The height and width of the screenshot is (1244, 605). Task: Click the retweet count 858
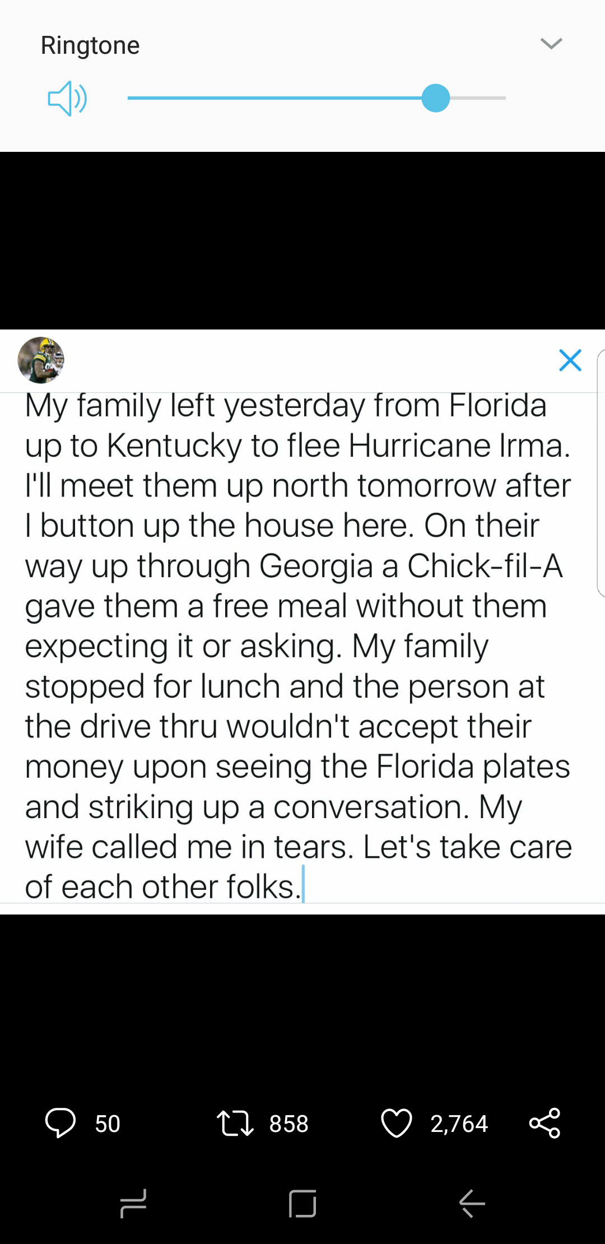[288, 1124]
